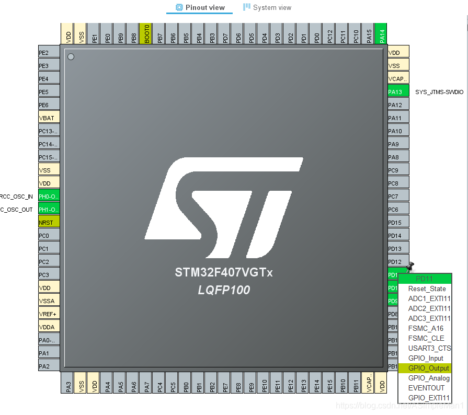Click pin PC13 on the left

tap(49, 130)
